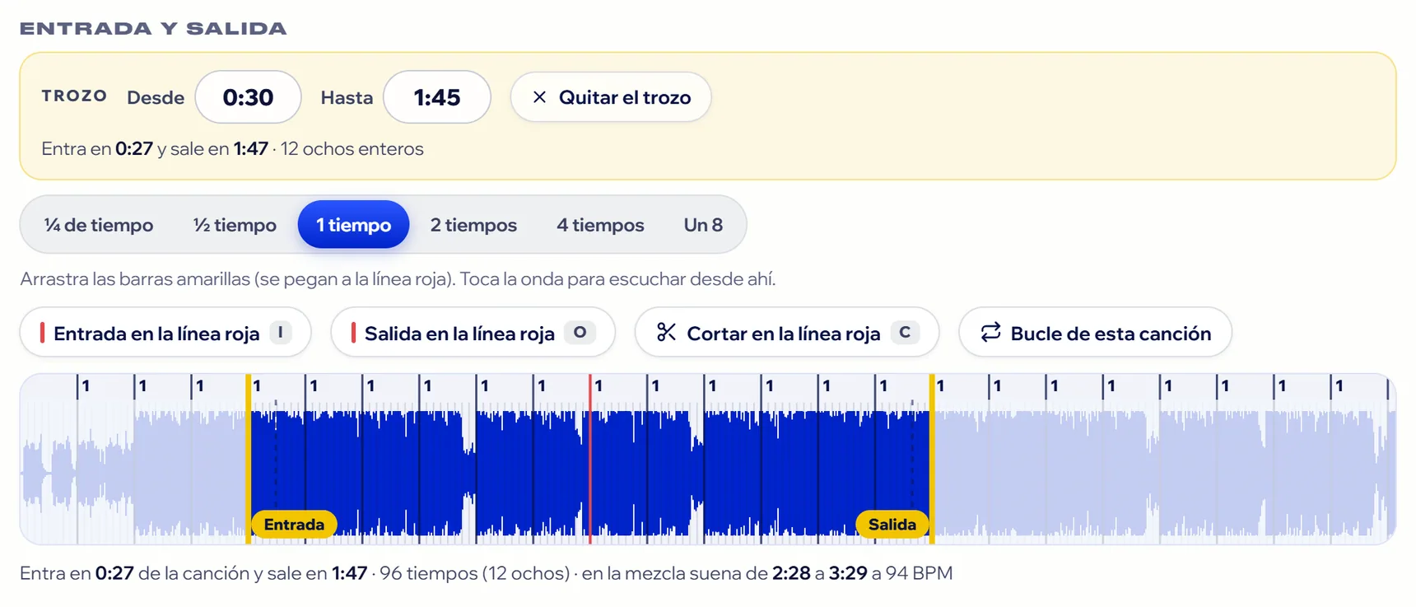Screen dimensions: 1416x607
Task: Click the red playhead line on the waveform
Action: 590,459
